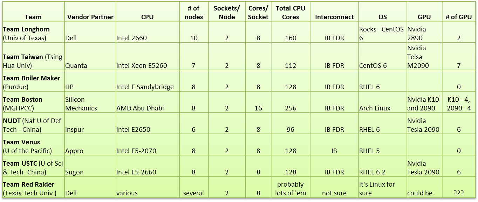Click the Interconnect column header

pos(334,17)
